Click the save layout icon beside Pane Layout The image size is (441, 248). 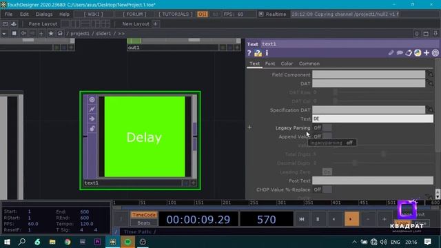tap(14, 24)
